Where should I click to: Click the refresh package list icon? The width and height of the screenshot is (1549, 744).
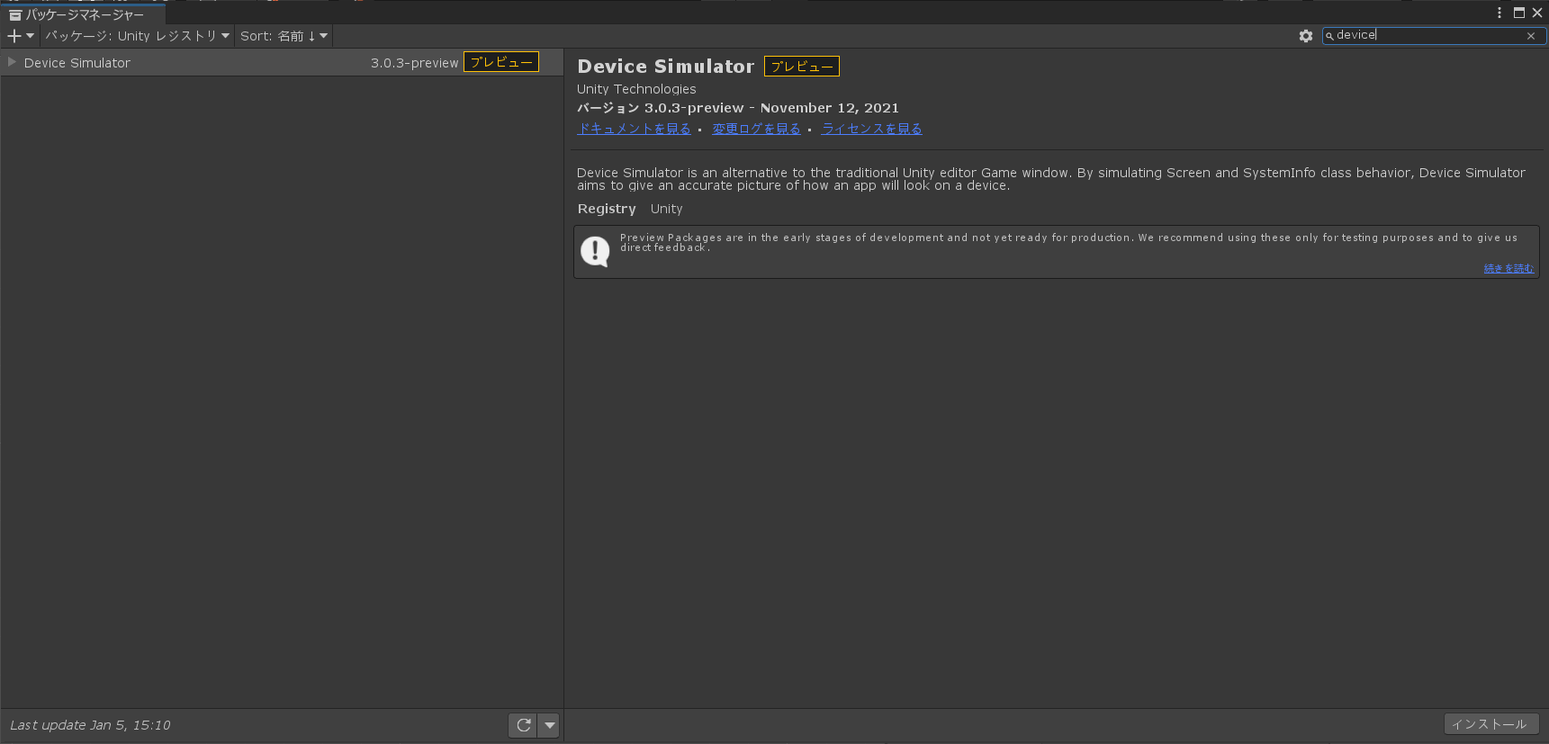(x=523, y=725)
